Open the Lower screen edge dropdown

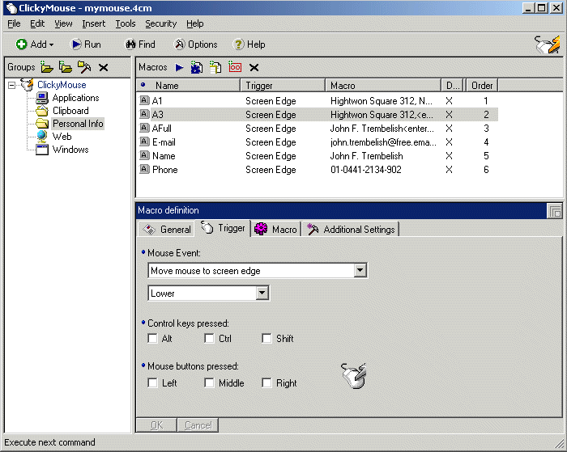[x=262, y=294]
